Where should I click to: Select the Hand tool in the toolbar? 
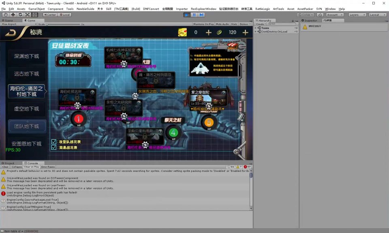6,15
